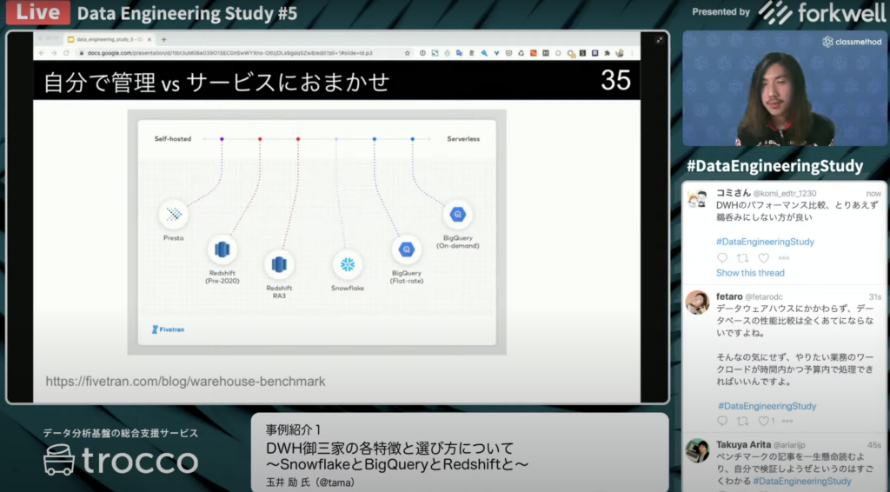Click the BigQuery (On-demand) icon
The width and height of the screenshot is (890, 492).
tap(457, 214)
